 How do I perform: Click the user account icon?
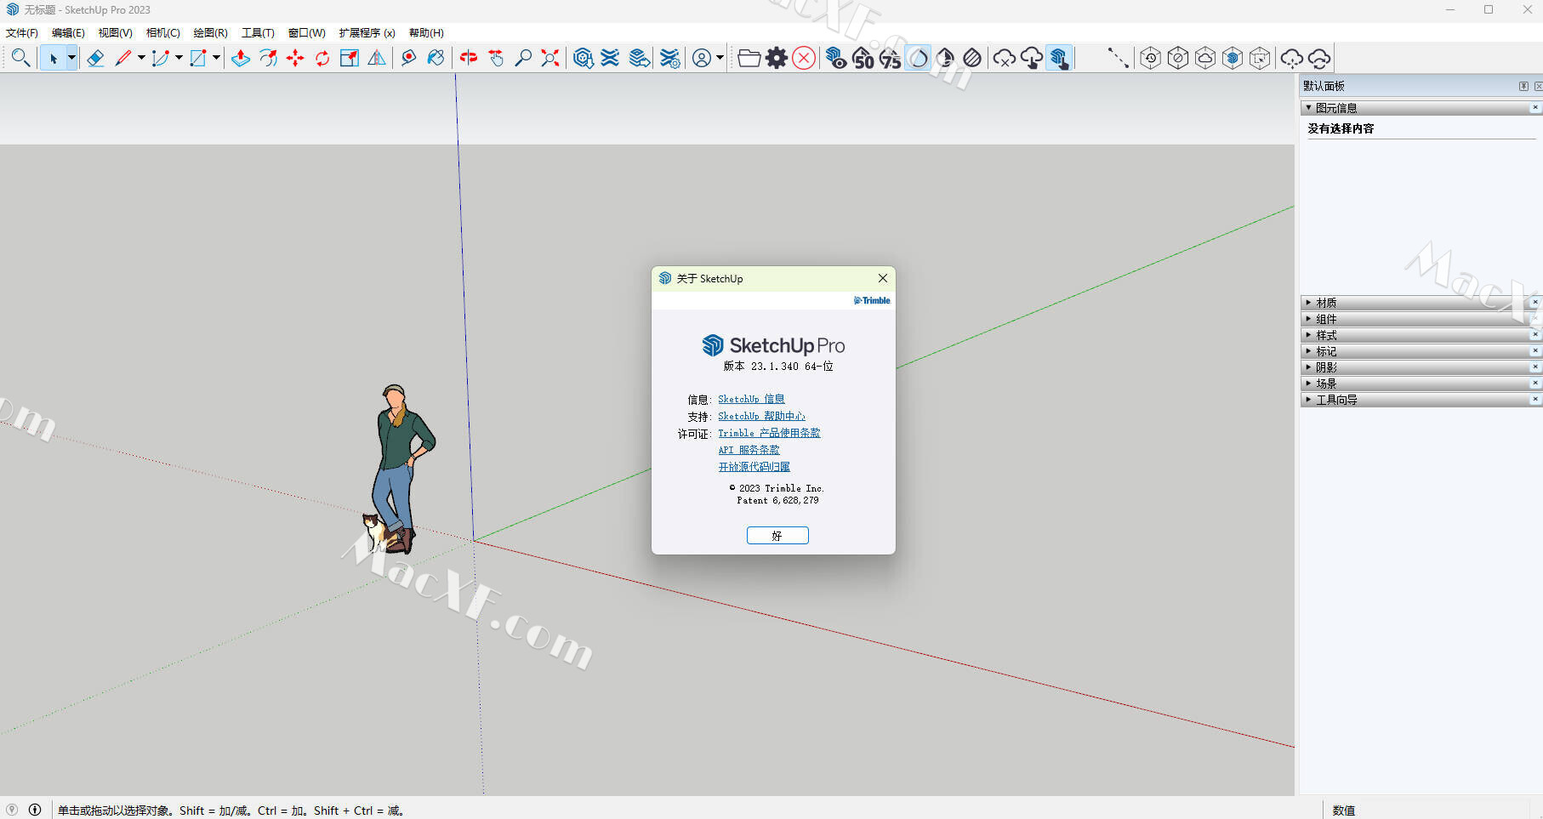(702, 58)
